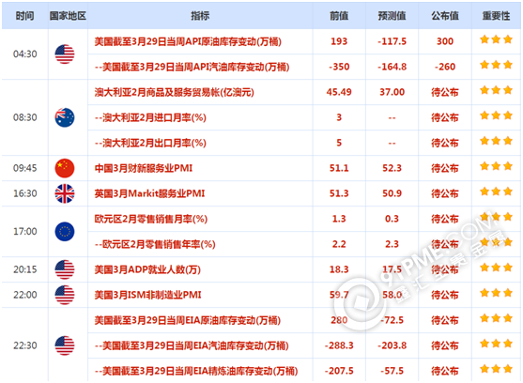
Task: Click the US flag icon at 04:30
Action: [65, 54]
